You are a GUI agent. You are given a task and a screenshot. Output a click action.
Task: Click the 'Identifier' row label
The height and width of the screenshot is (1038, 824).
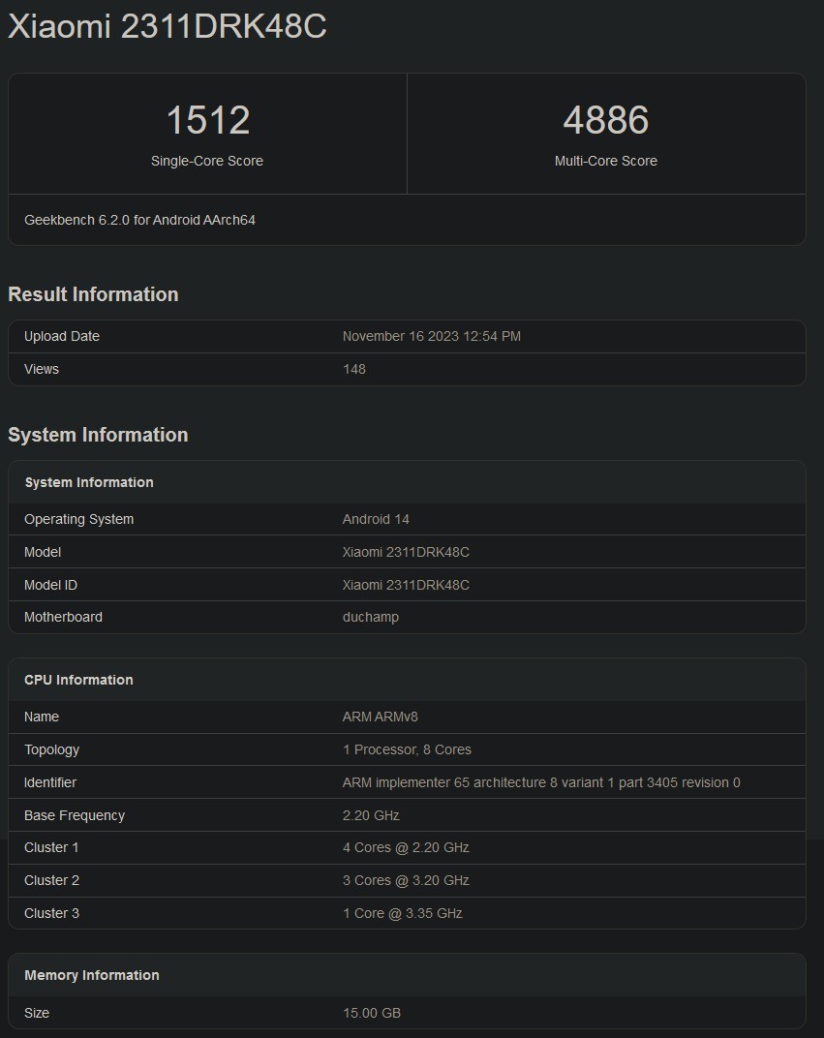click(50, 782)
